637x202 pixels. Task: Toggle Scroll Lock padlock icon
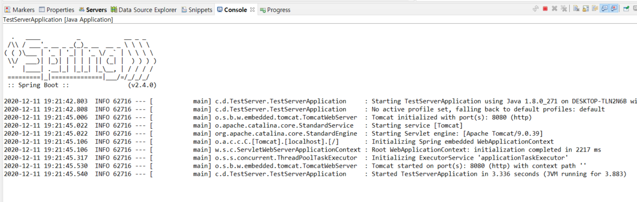click(585, 9)
